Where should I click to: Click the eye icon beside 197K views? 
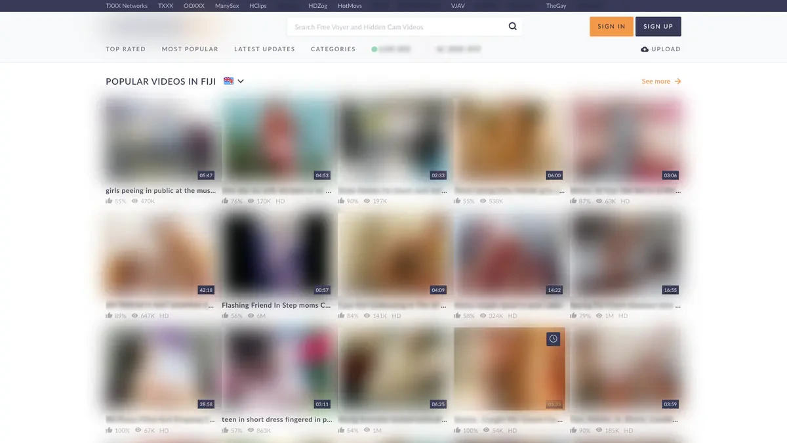click(x=367, y=201)
